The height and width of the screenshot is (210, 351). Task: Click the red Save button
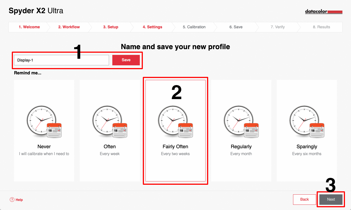(126, 60)
